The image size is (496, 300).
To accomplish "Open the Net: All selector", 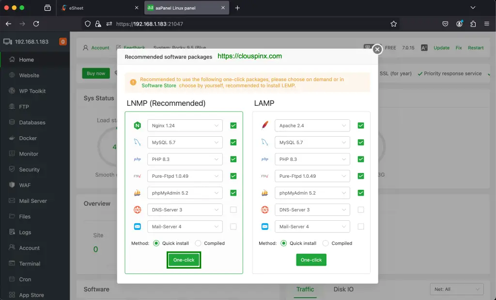I will coord(456,289).
